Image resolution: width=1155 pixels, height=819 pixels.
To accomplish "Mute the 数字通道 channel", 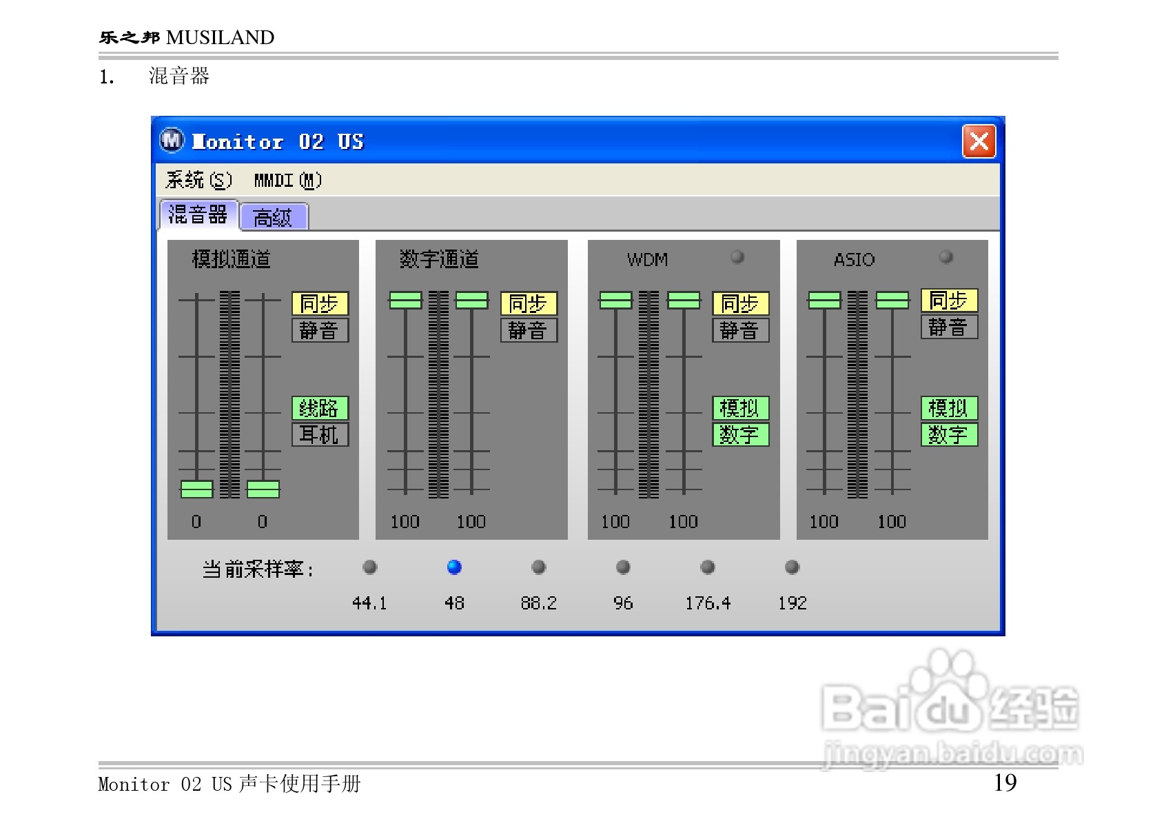I will click(x=529, y=330).
